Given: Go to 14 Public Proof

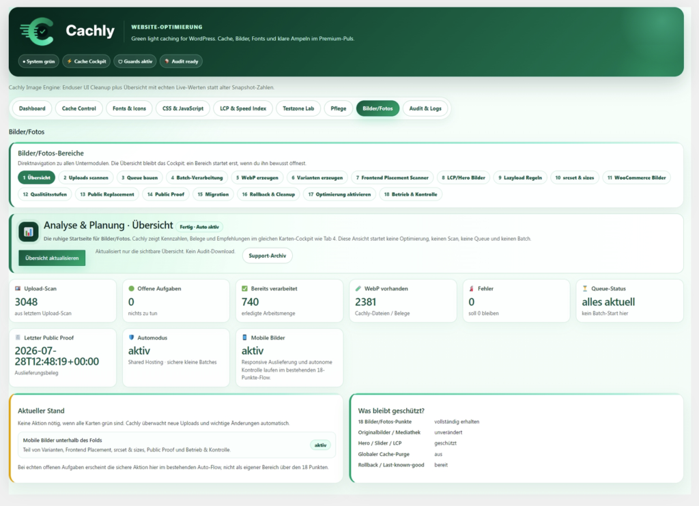Looking at the screenshot, I should tap(166, 194).
